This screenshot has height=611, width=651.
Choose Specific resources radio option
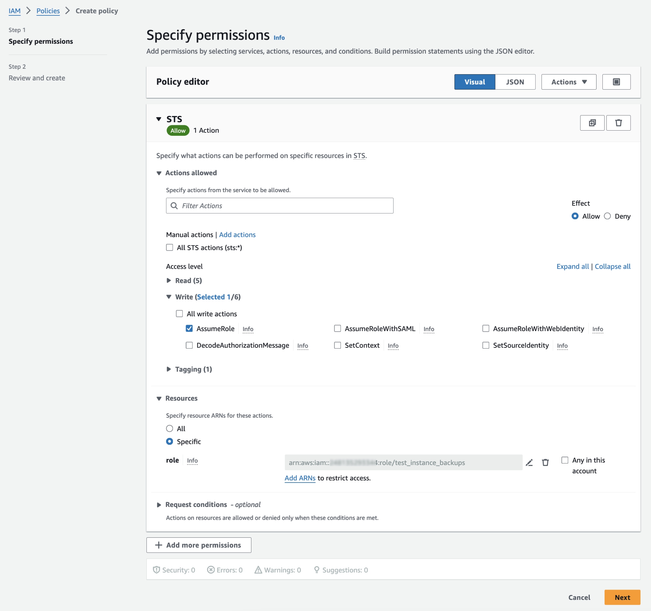(x=169, y=441)
